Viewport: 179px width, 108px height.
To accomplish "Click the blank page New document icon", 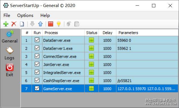I will (x=22, y=24).
